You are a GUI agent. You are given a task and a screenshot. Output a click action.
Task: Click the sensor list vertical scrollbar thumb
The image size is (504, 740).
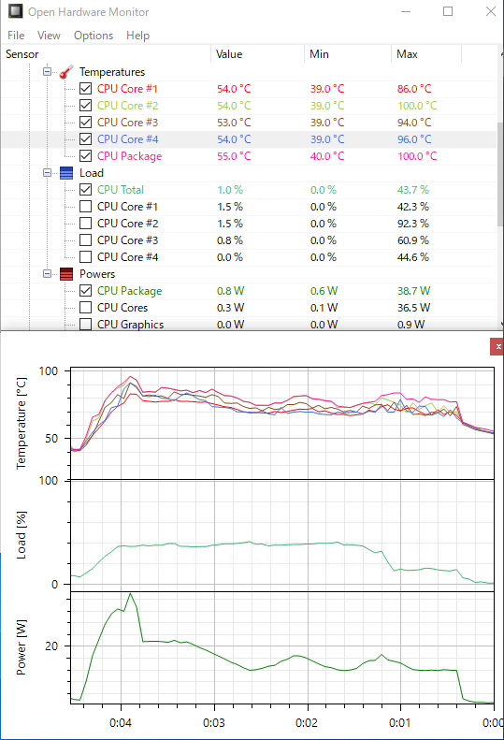(x=500, y=175)
